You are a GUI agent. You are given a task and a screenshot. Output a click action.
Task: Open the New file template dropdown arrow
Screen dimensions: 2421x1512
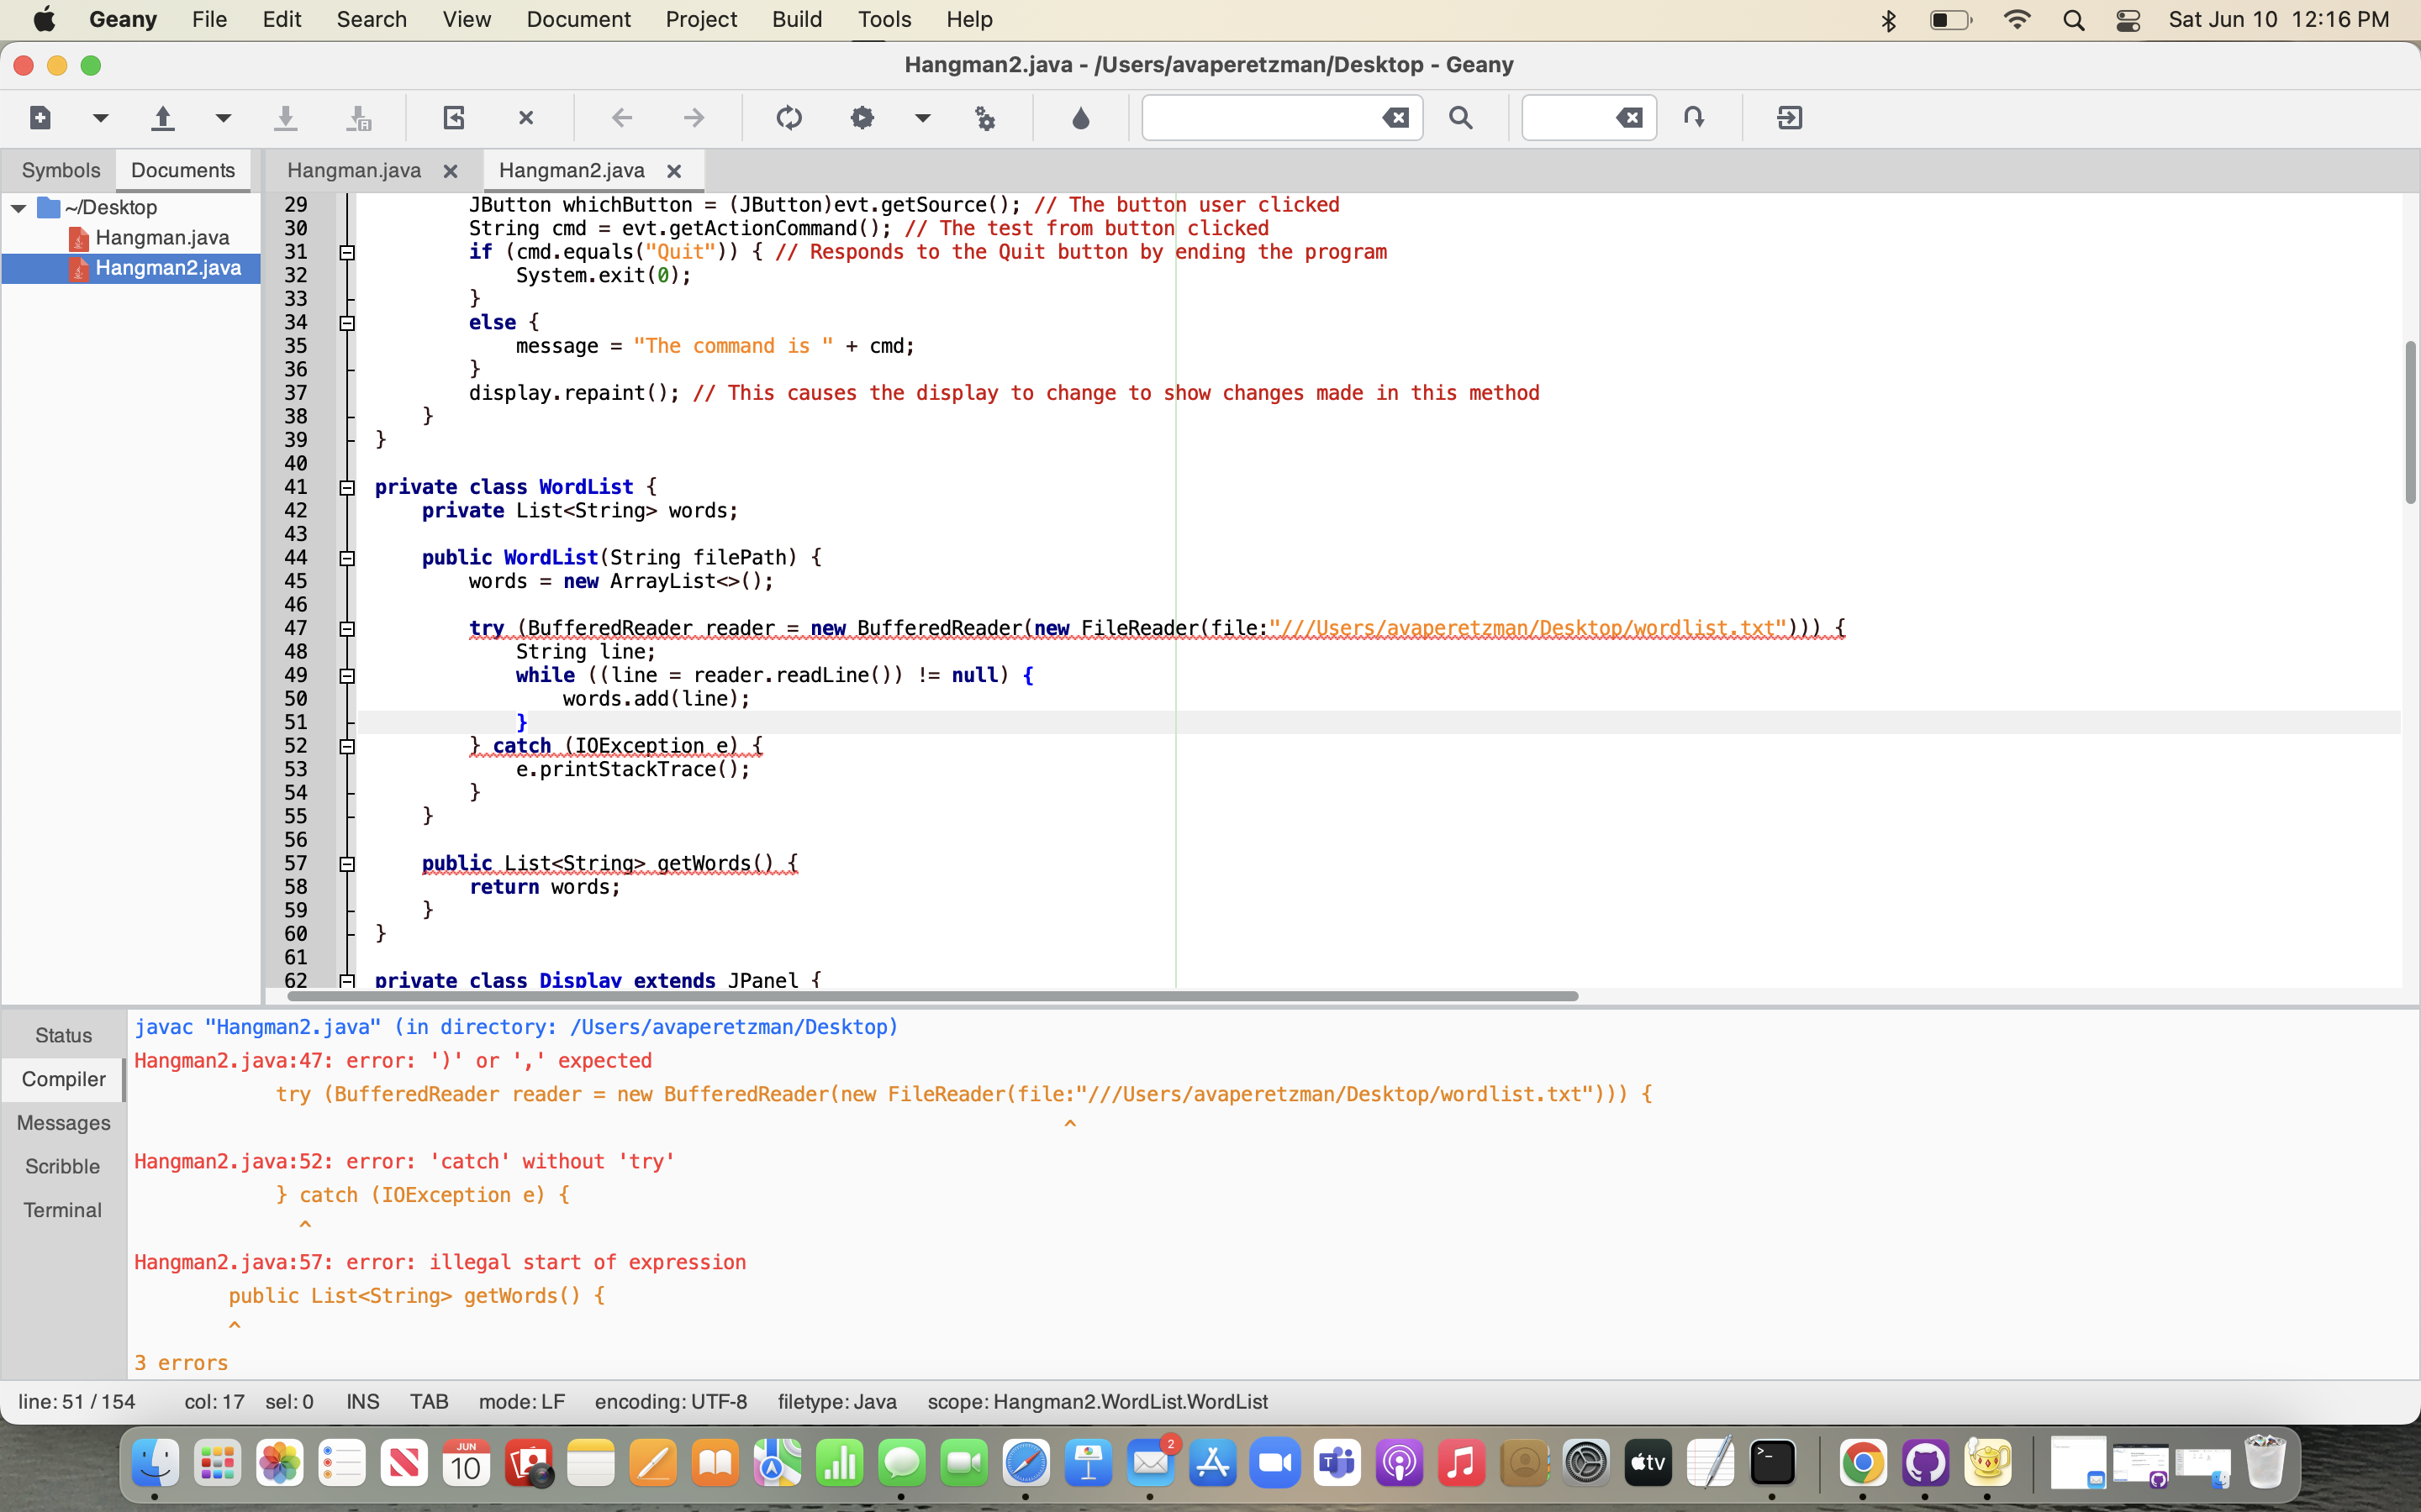(x=99, y=117)
